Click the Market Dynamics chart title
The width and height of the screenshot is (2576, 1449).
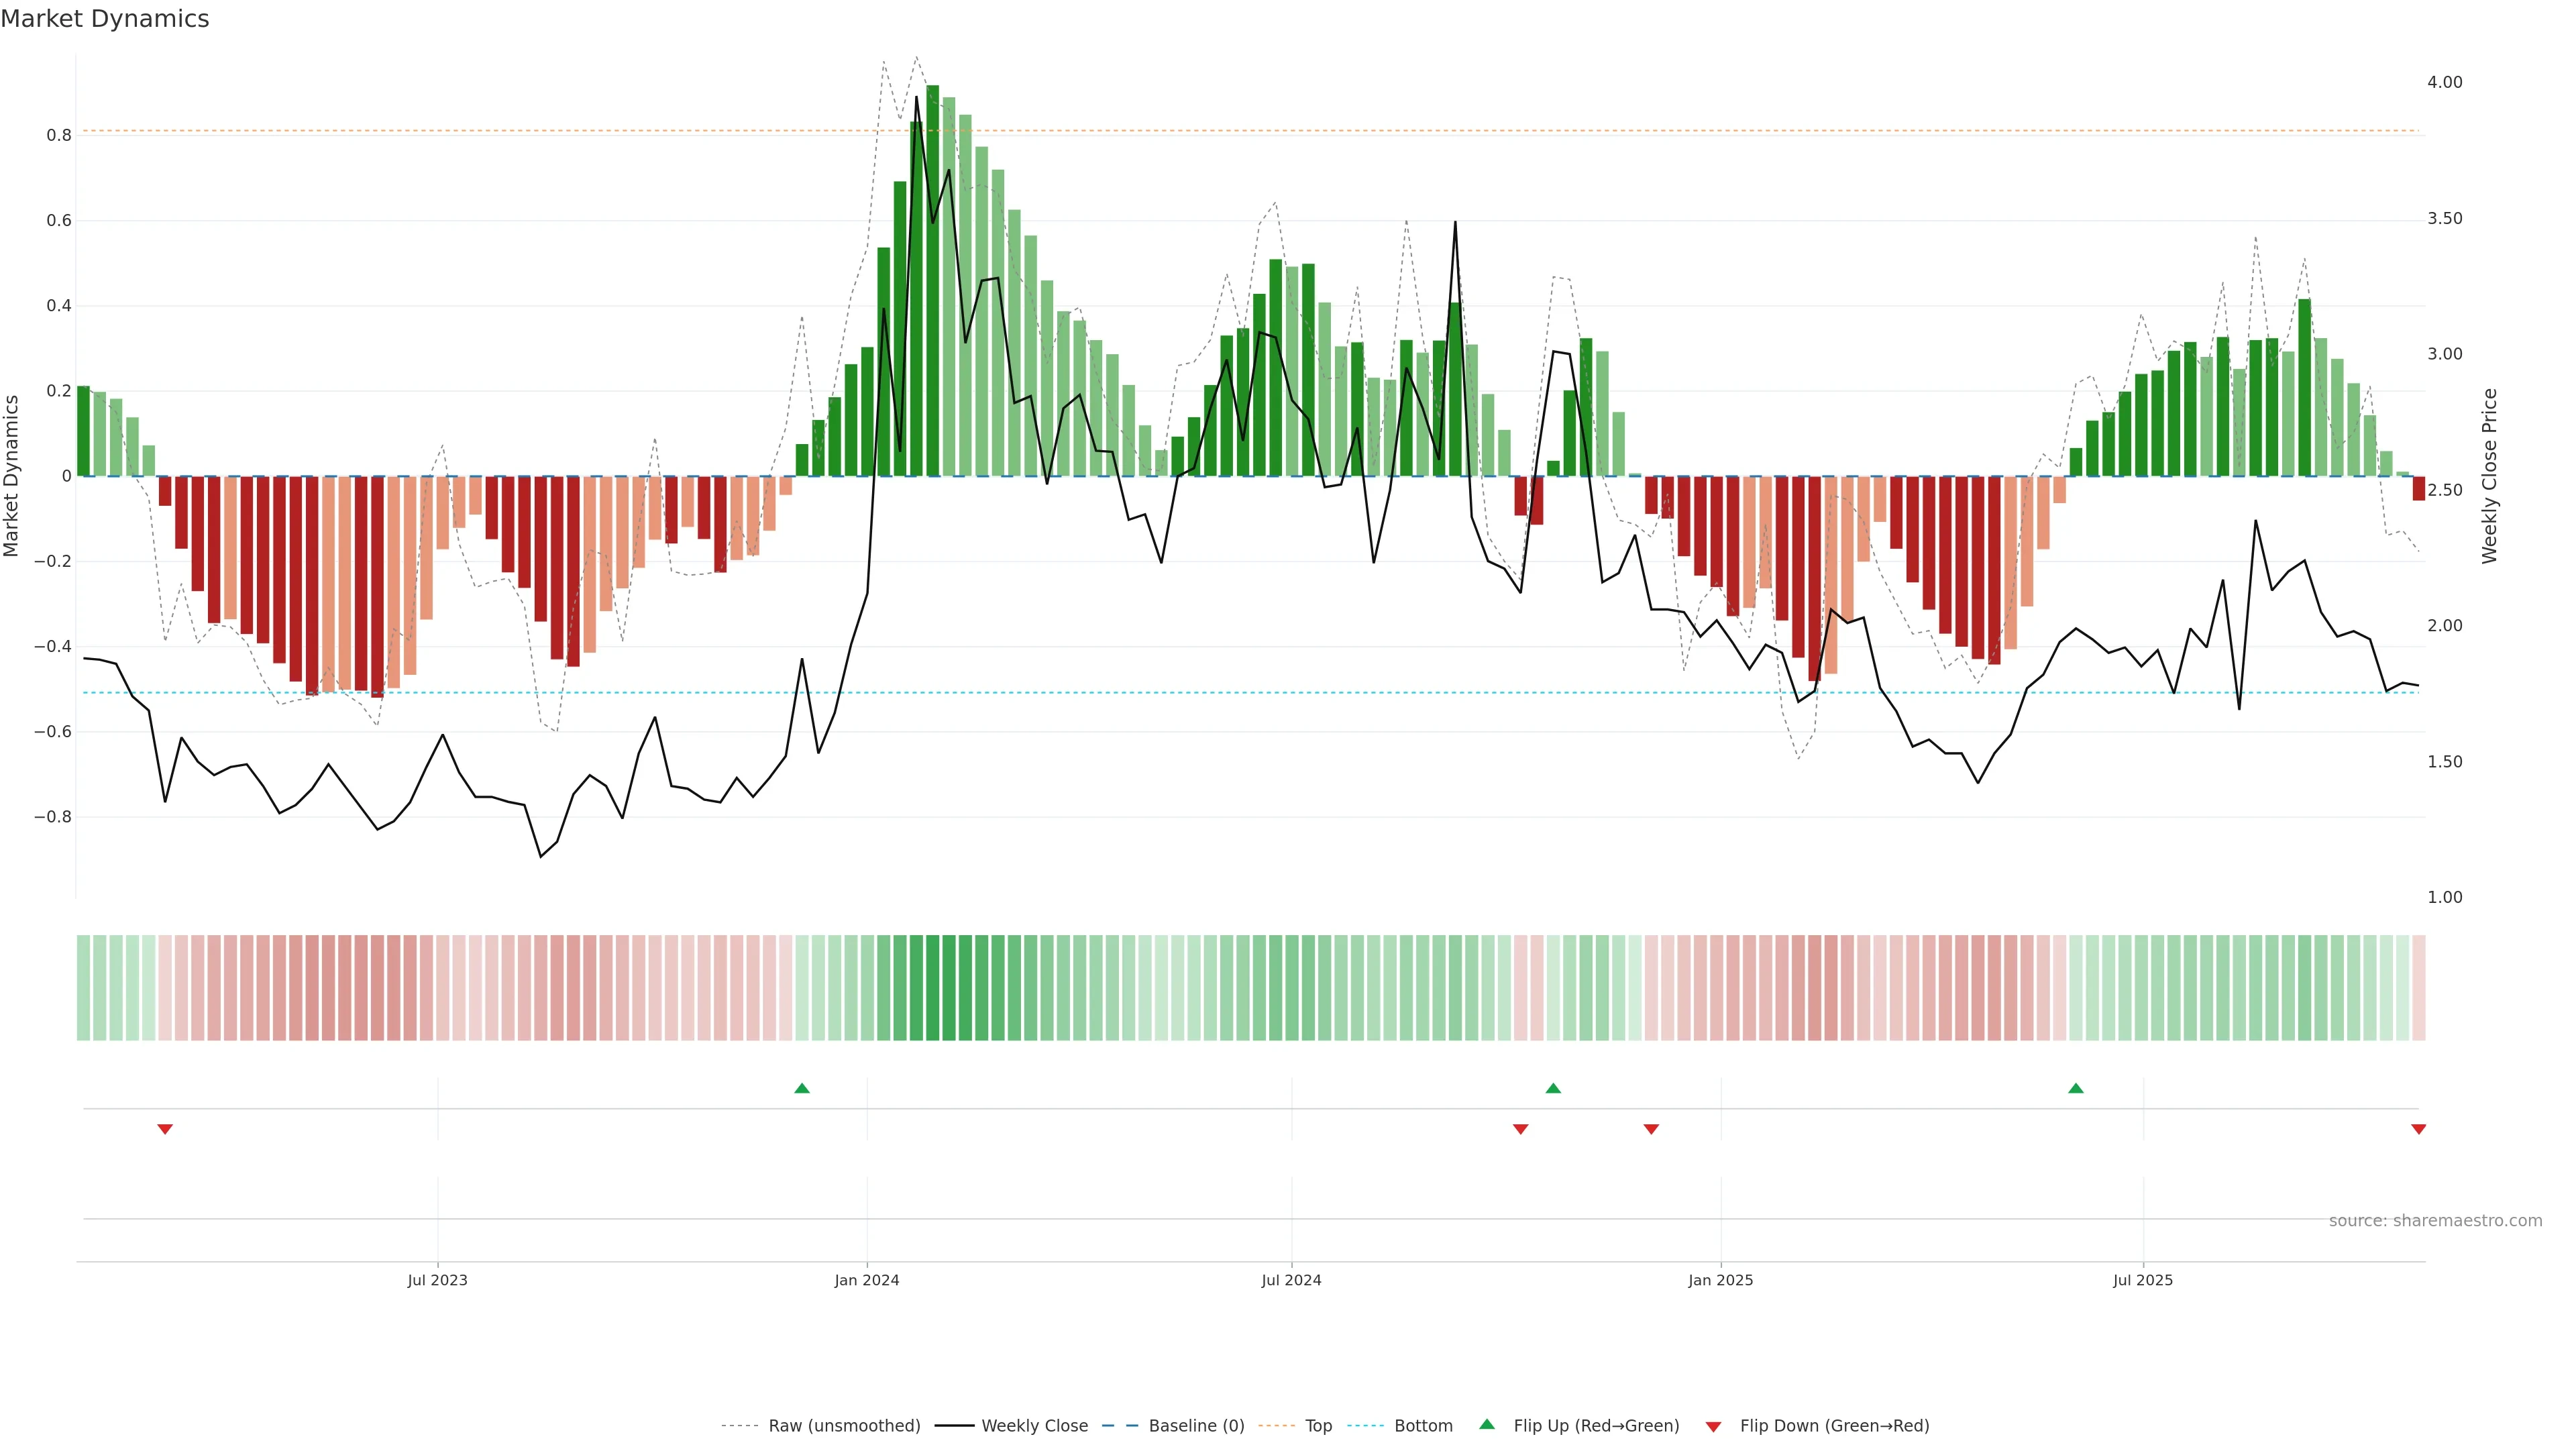[105, 19]
